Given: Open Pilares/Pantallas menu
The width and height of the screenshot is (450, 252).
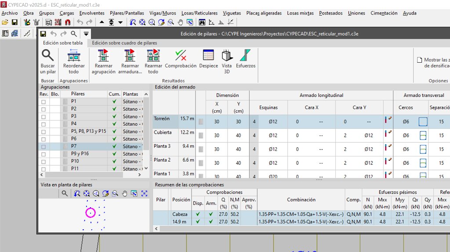Looking at the screenshot, I should point(127,13).
